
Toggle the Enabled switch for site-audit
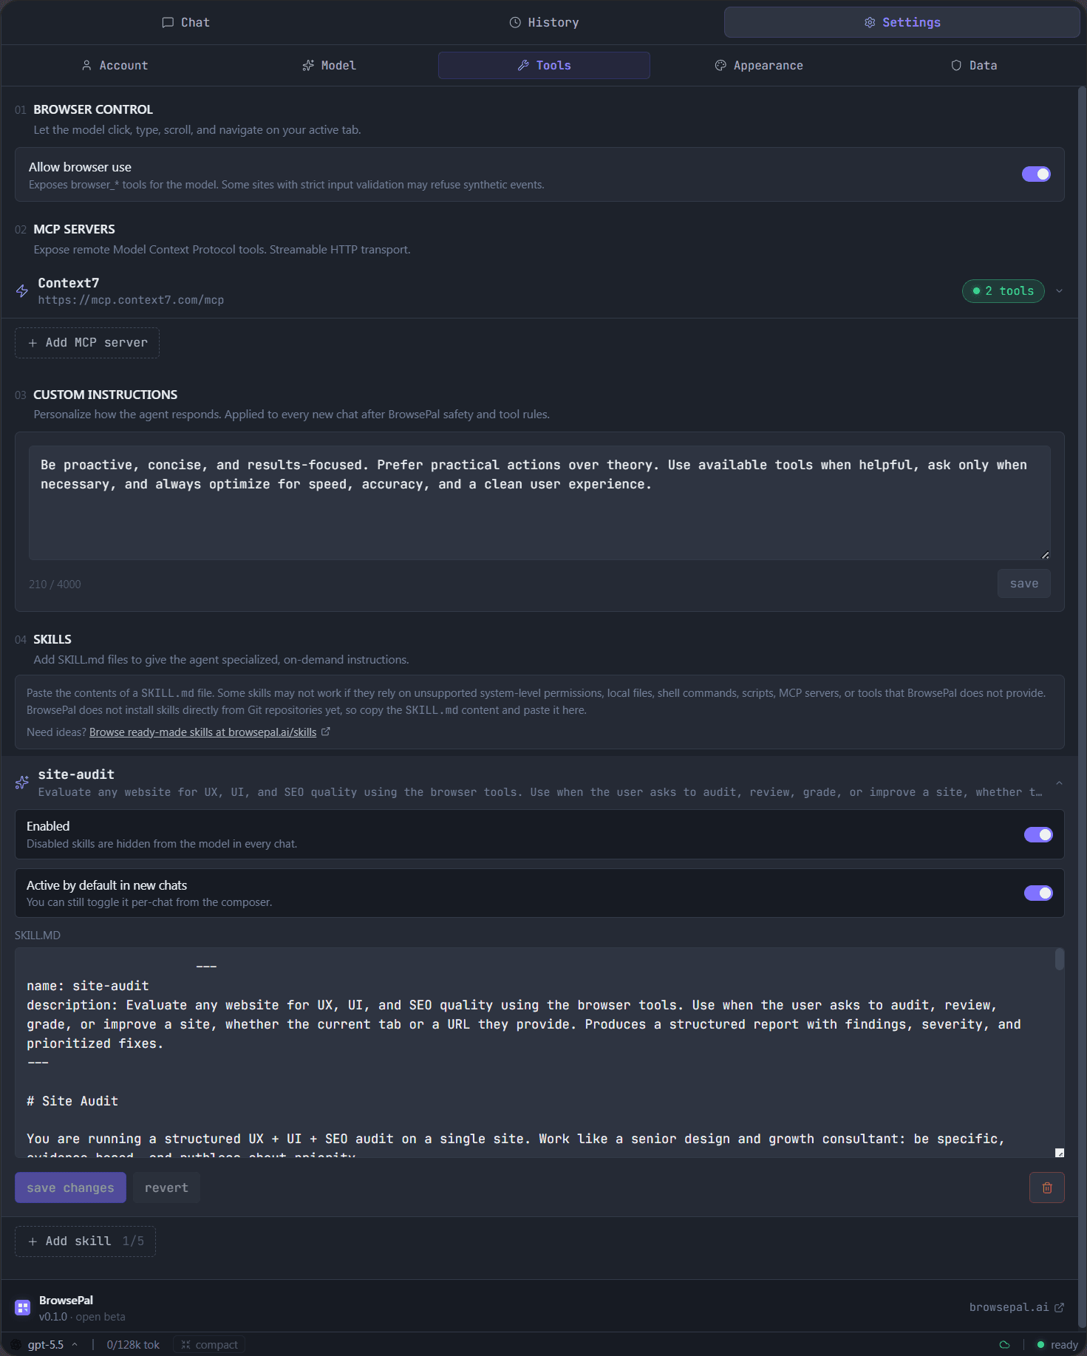tap(1038, 834)
